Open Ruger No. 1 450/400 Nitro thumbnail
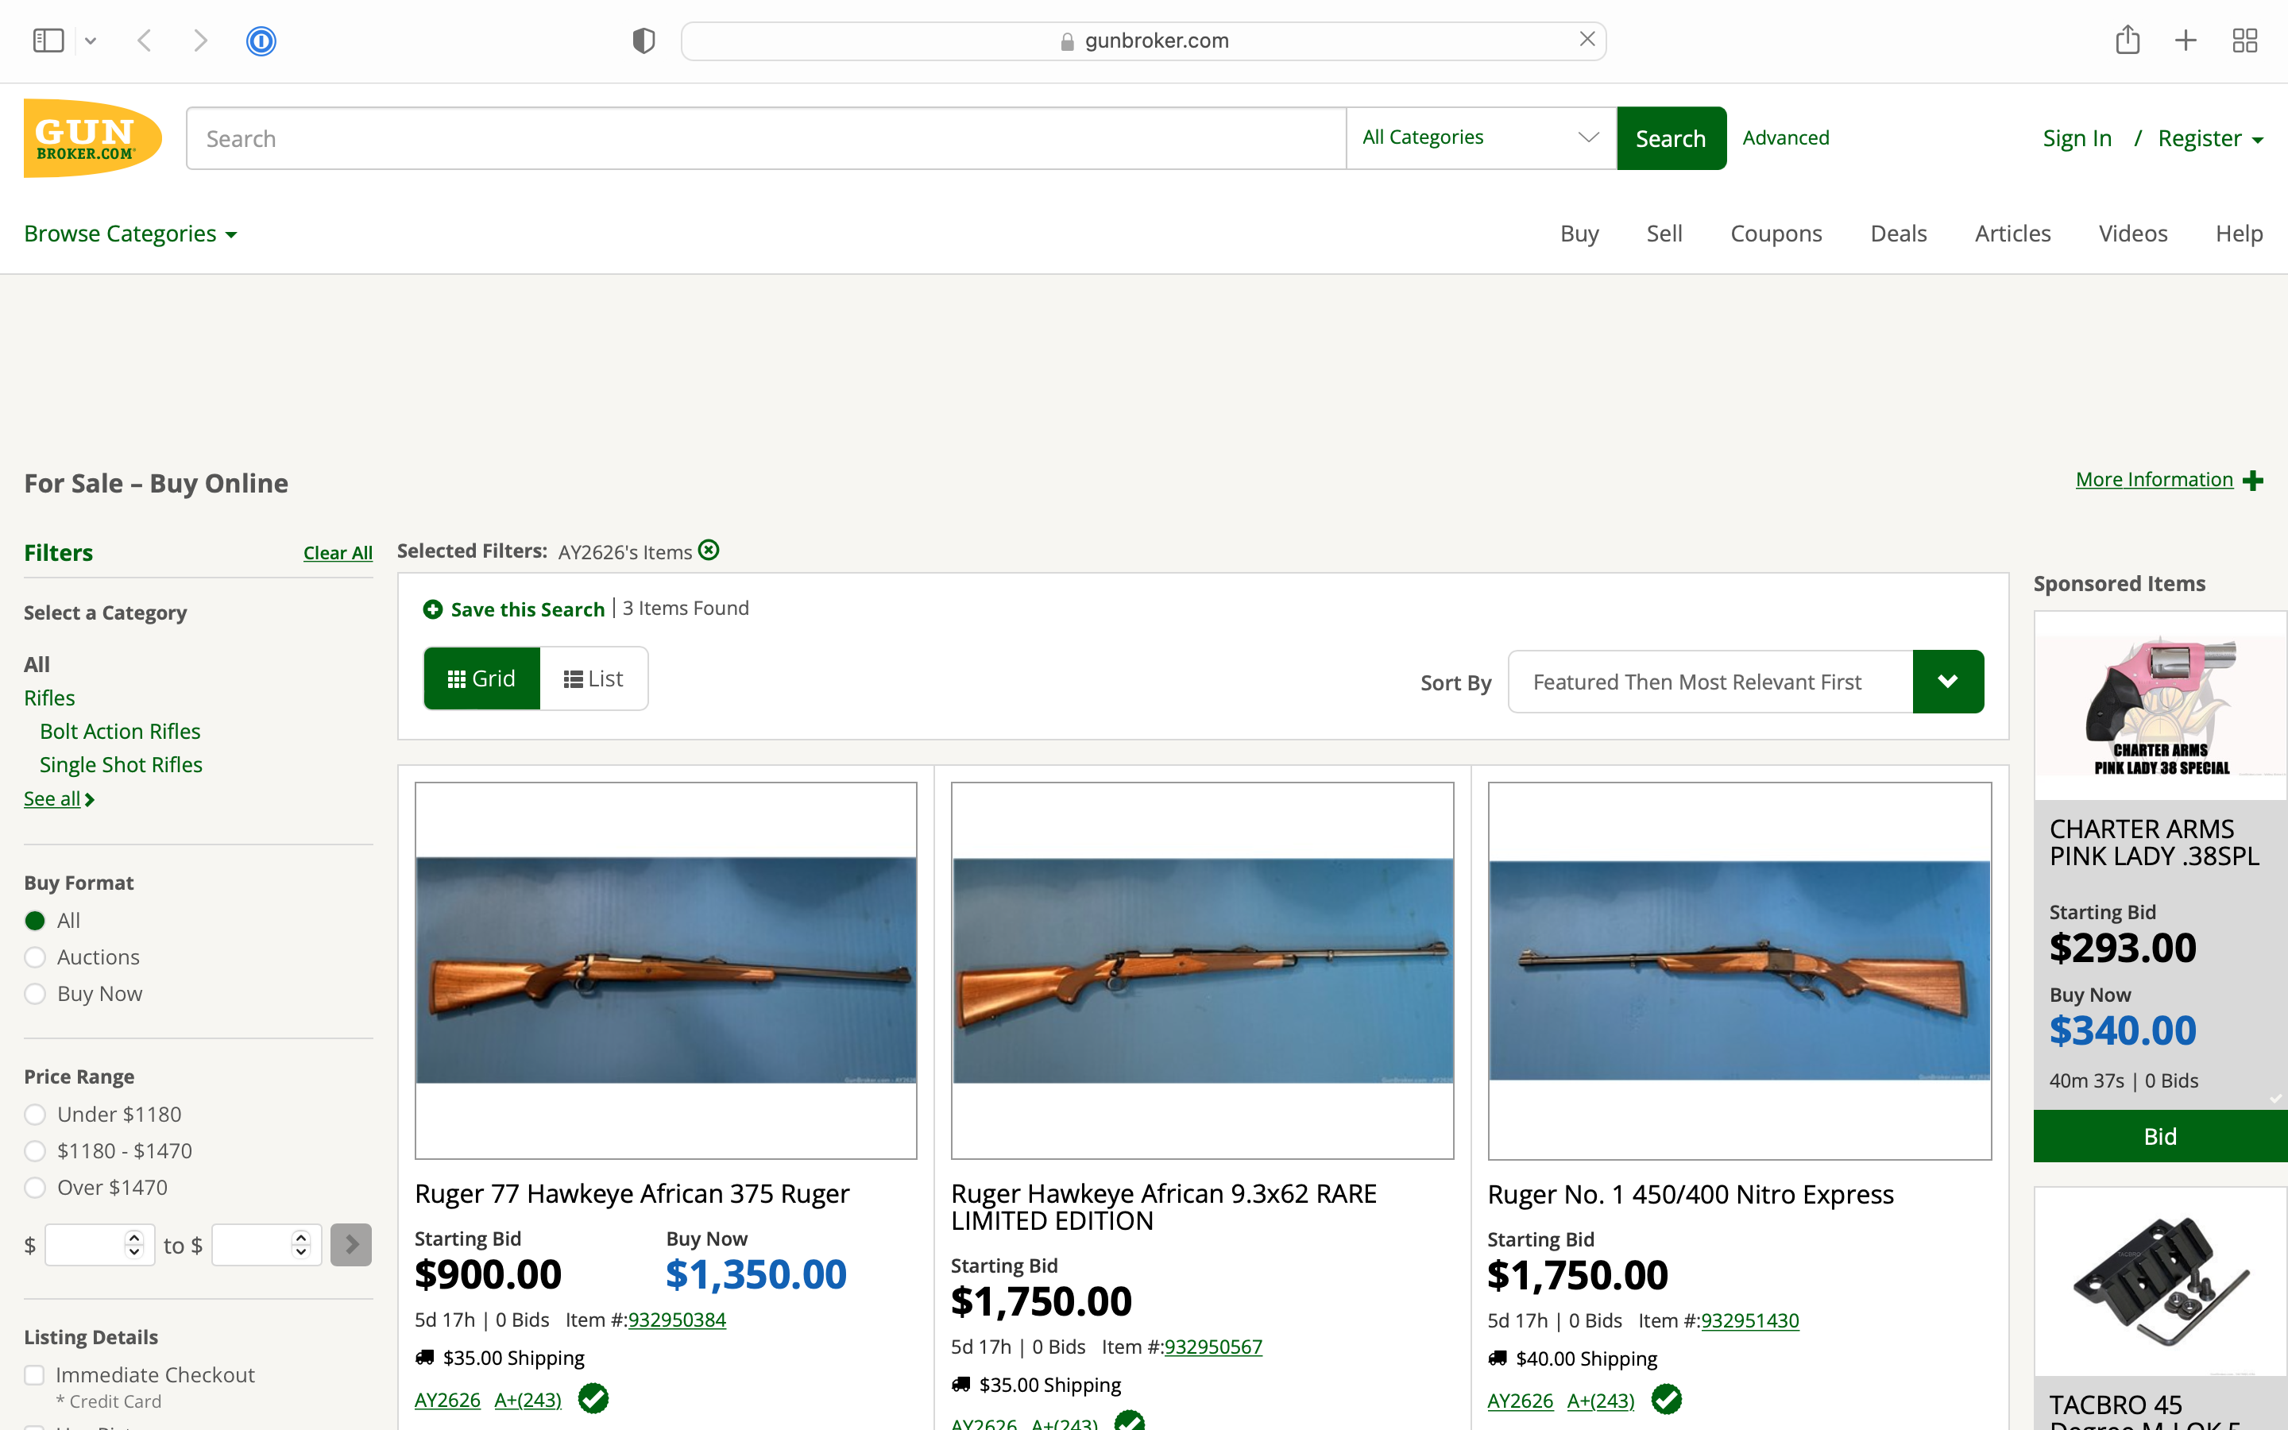 (1740, 970)
